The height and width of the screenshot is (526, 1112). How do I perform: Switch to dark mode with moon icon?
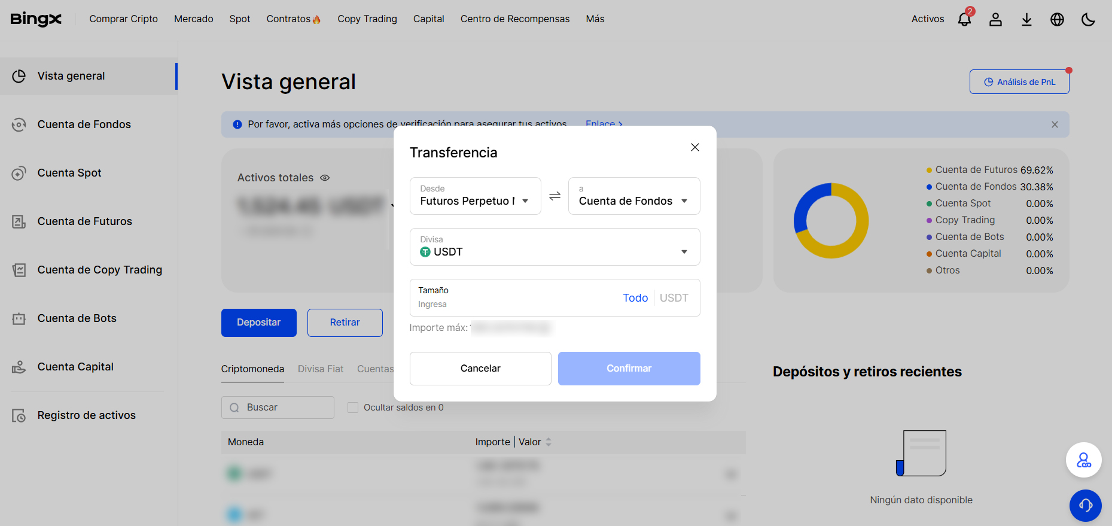(1088, 19)
